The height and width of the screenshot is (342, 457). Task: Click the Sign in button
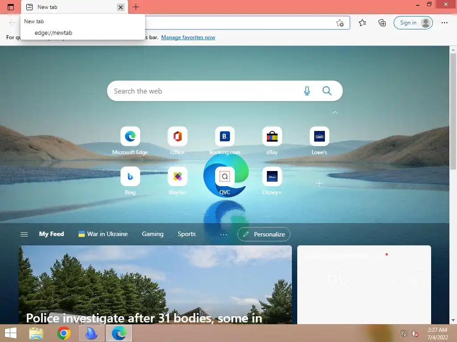413,23
